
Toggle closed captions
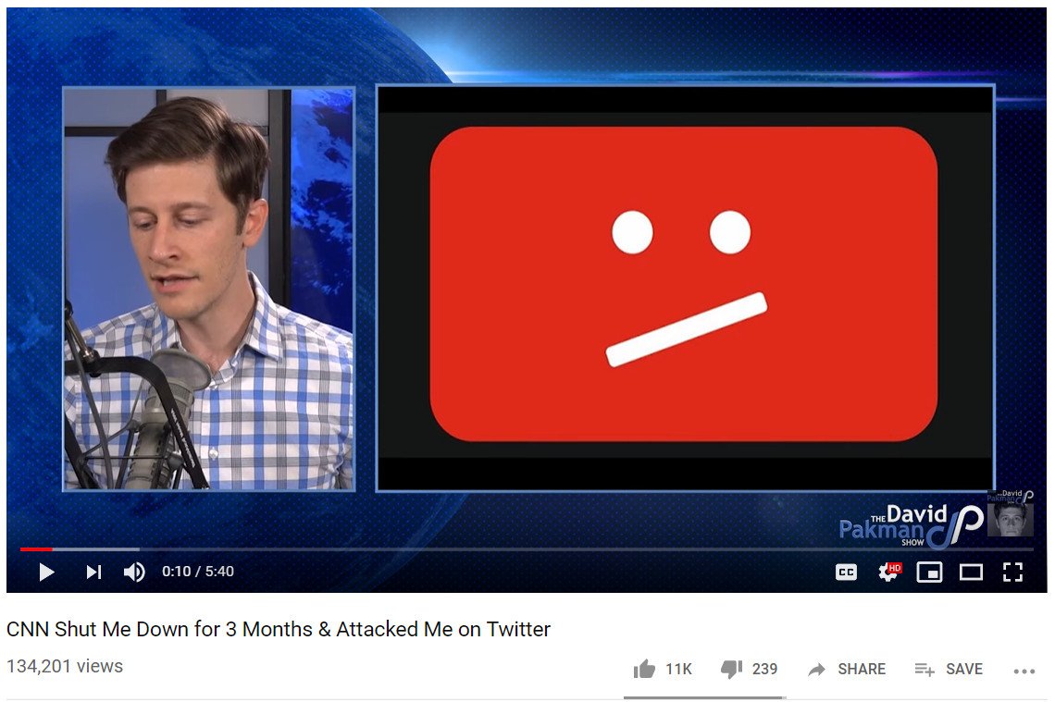click(x=846, y=573)
